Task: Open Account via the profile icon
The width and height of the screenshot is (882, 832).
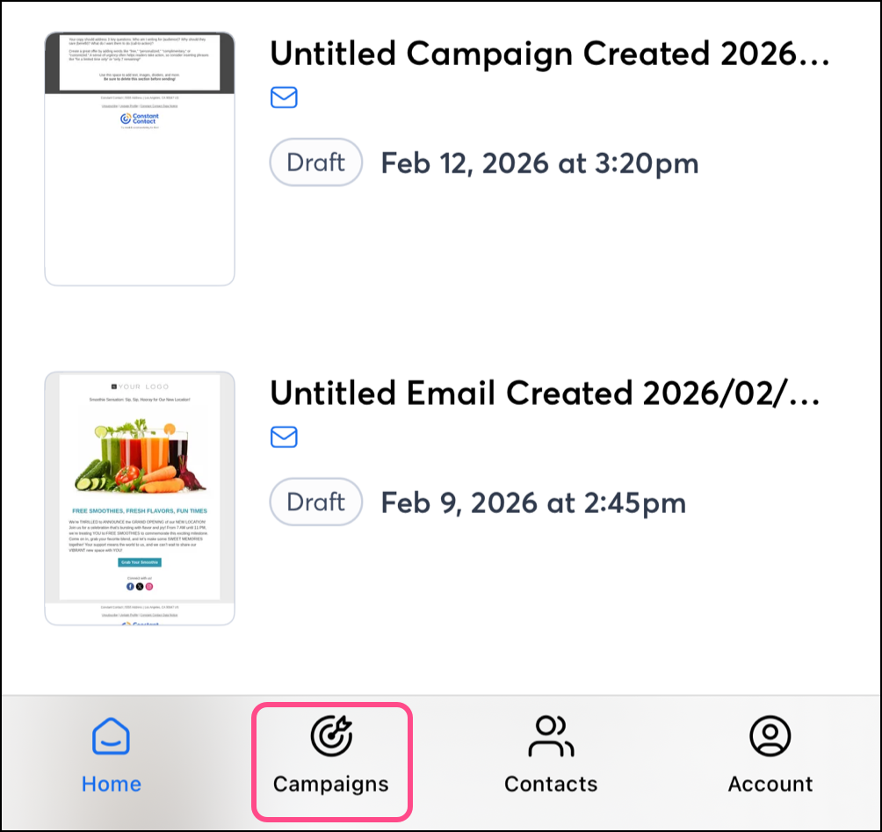Action: (x=770, y=737)
